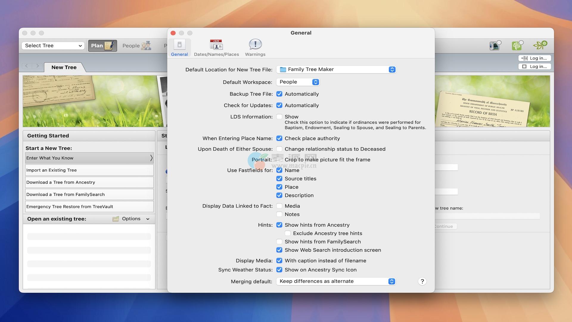The image size is (572, 322).
Task: Disable Fastfields for Description
Action: [279, 195]
